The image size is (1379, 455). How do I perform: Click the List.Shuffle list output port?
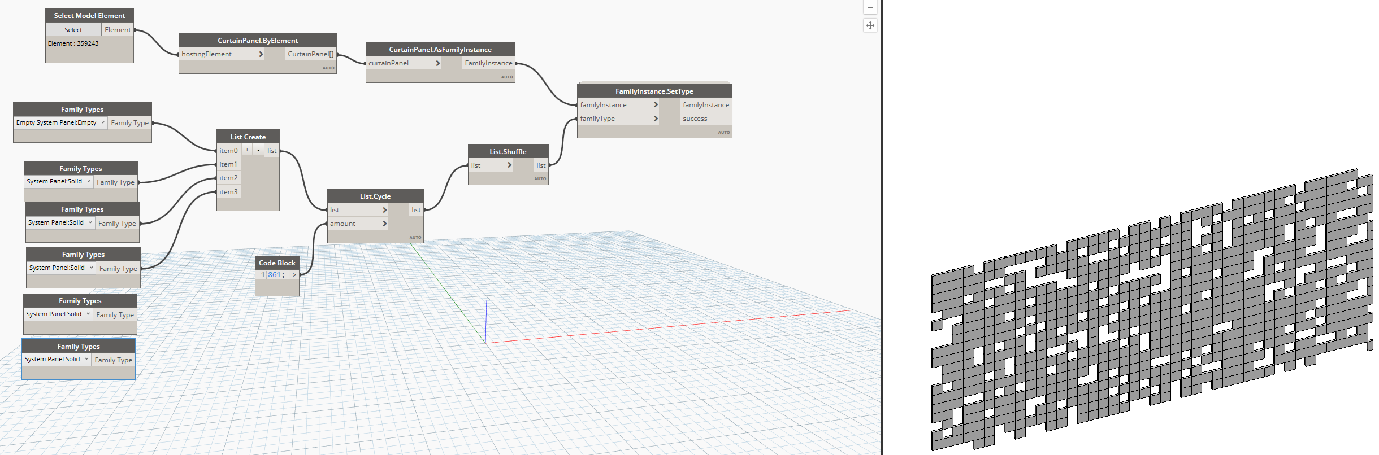pyautogui.click(x=541, y=165)
